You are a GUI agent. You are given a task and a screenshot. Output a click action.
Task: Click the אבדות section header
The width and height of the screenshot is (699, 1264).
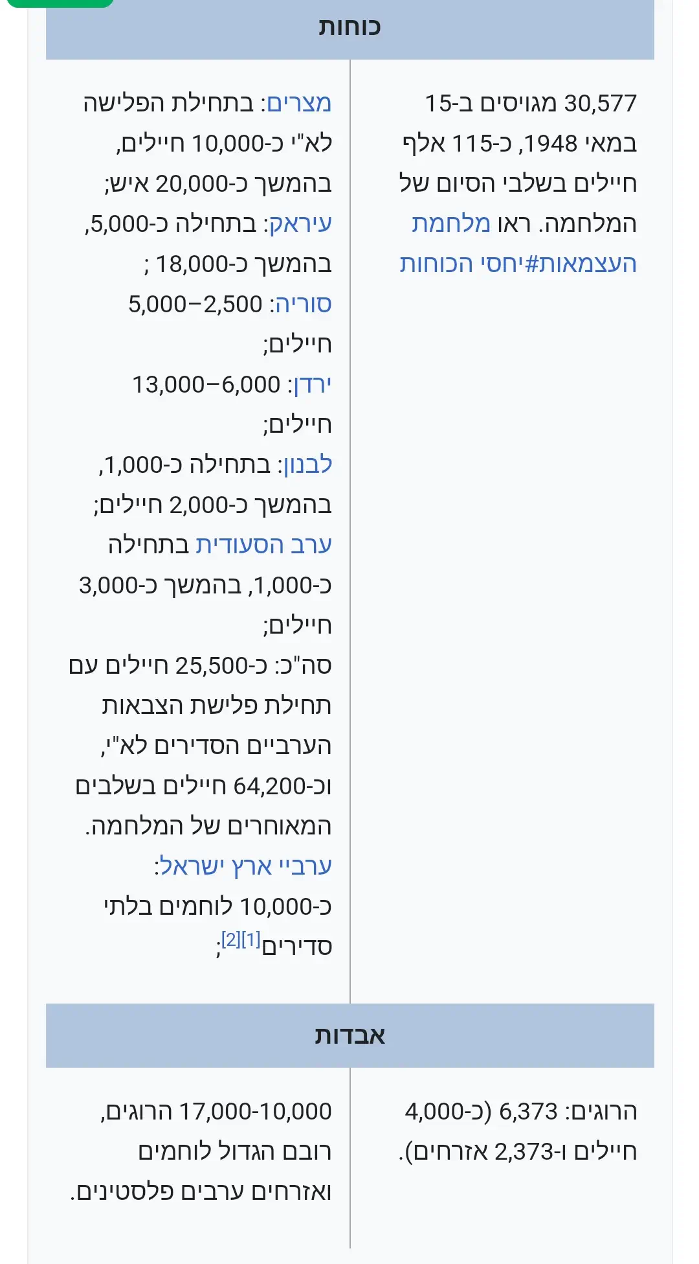pos(349,1035)
